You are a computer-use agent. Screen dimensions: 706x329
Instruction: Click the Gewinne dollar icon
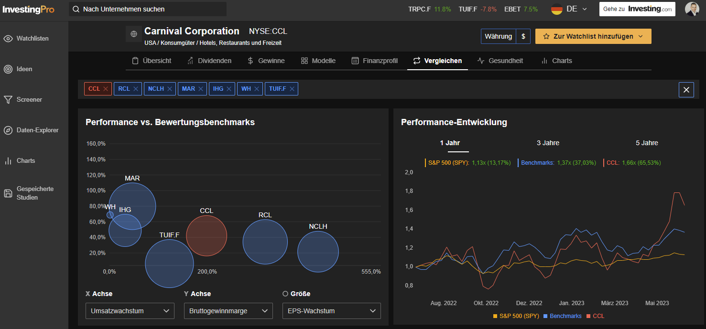click(250, 61)
